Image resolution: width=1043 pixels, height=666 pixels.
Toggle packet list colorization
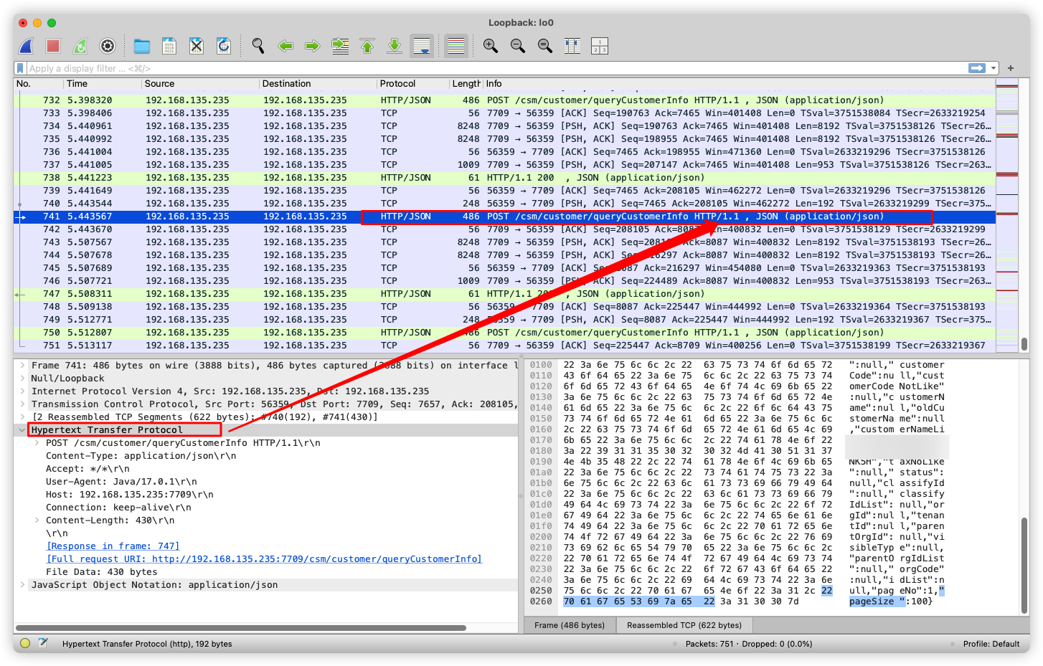pyautogui.click(x=456, y=47)
